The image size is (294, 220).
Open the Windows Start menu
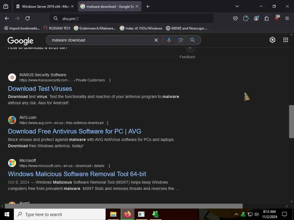(7, 214)
